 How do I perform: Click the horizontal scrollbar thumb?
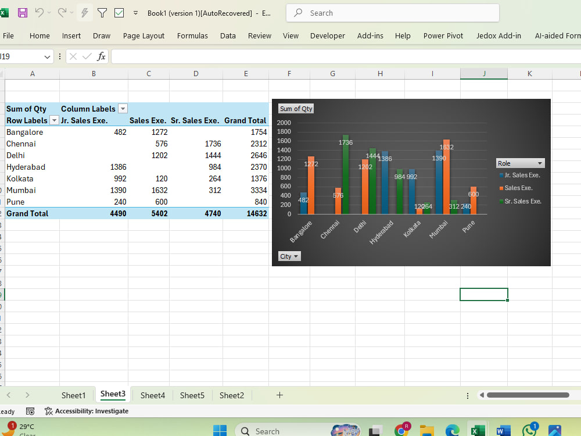[x=528, y=395]
